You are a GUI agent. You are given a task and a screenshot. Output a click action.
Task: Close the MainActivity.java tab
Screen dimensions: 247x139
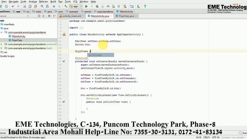coord(112,16)
